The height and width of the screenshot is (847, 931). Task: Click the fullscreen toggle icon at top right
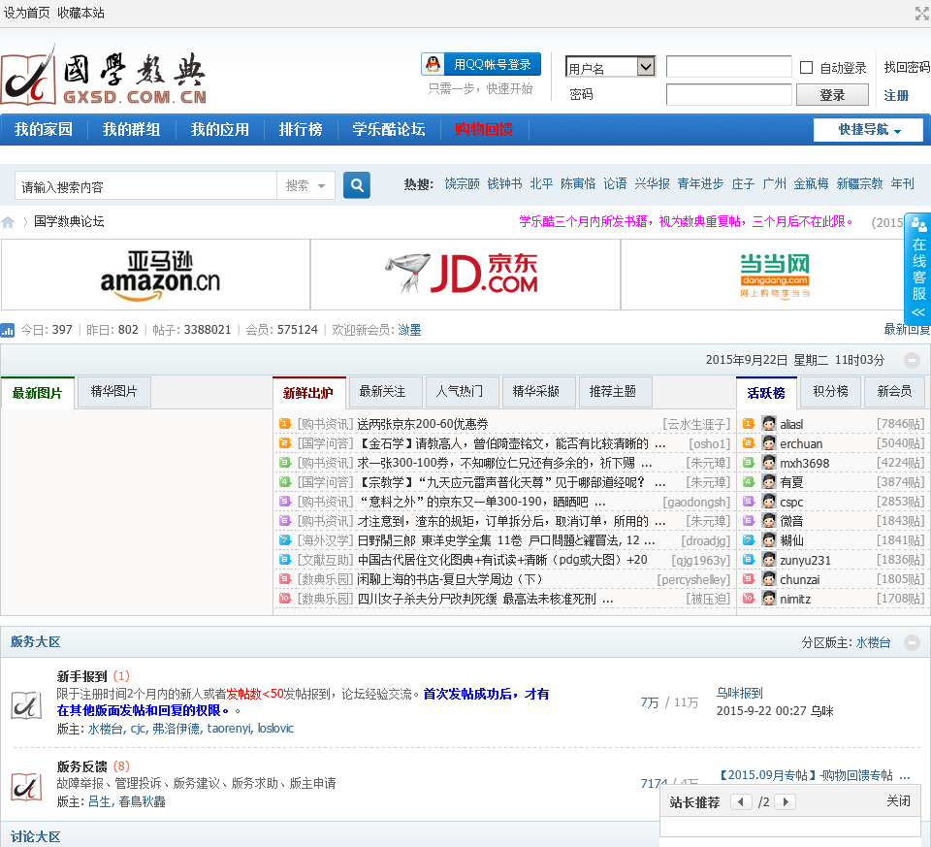pyautogui.click(x=922, y=13)
